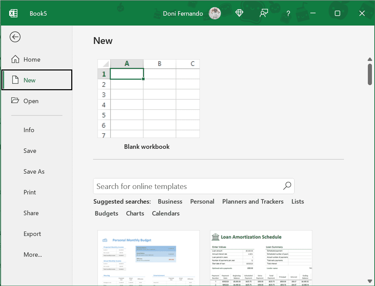The image size is (375, 286).
Task: Click the search magnifier icon for online templates
Action: point(287,186)
